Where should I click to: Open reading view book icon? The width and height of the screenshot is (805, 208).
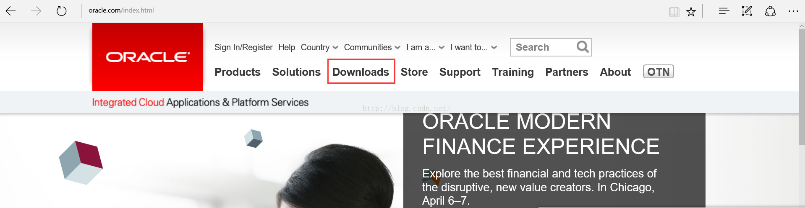click(674, 12)
